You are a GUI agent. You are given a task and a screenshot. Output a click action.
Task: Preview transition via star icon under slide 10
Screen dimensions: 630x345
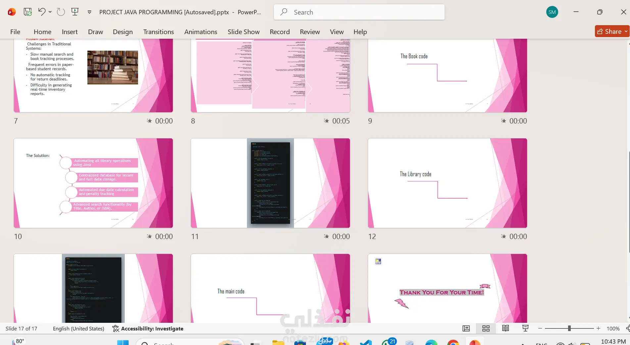(x=149, y=236)
